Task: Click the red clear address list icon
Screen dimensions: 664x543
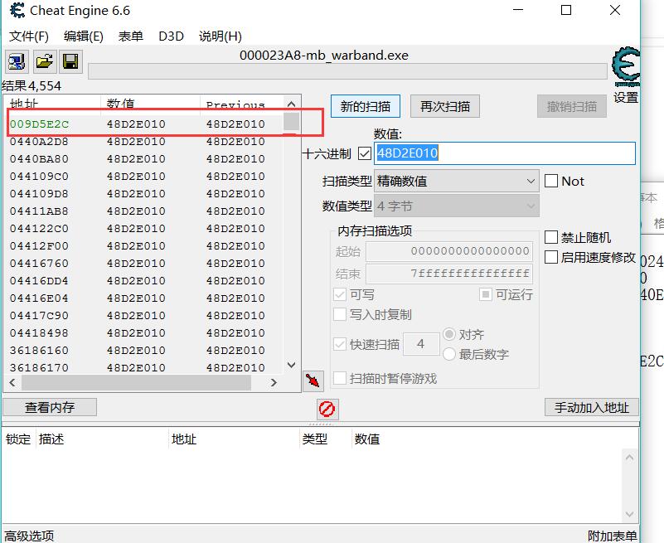Action: point(327,409)
